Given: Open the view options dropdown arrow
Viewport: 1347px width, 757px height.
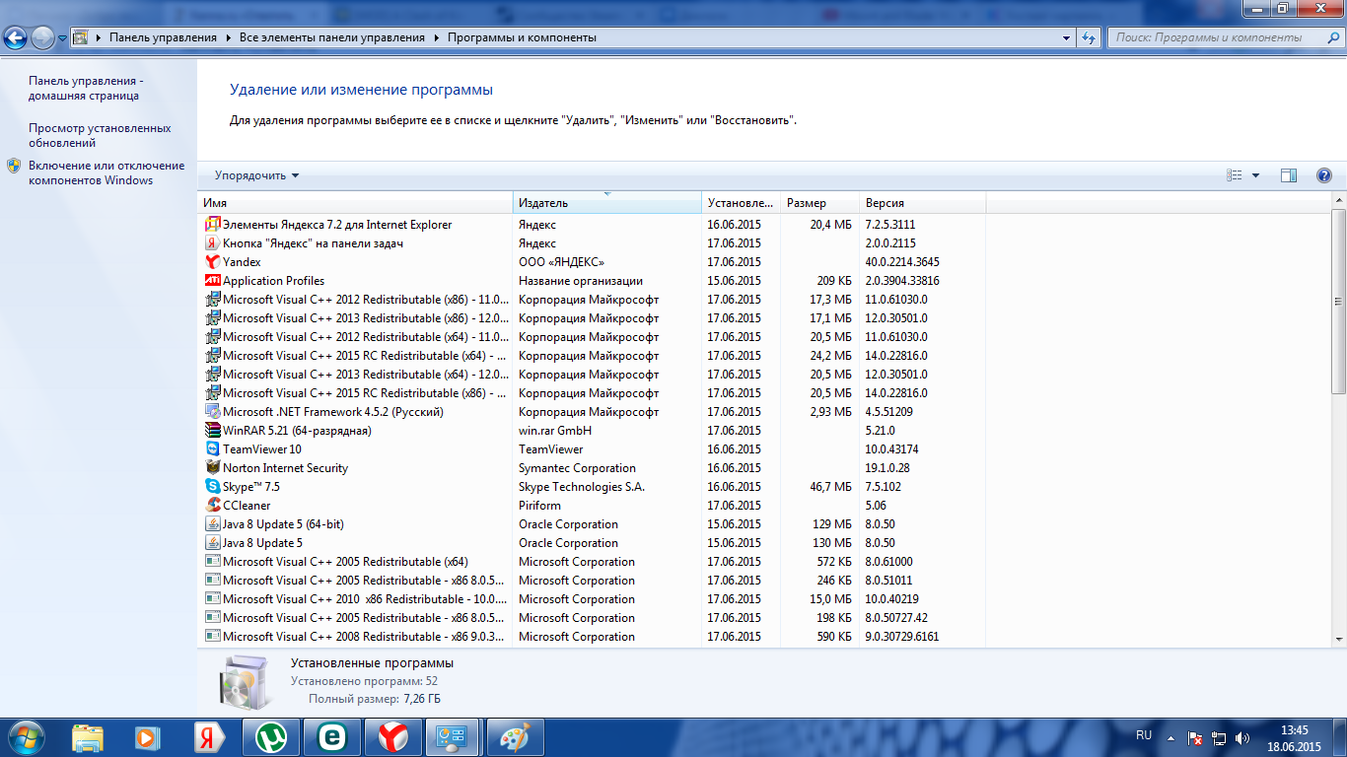Looking at the screenshot, I should click(x=1255, y=175).
